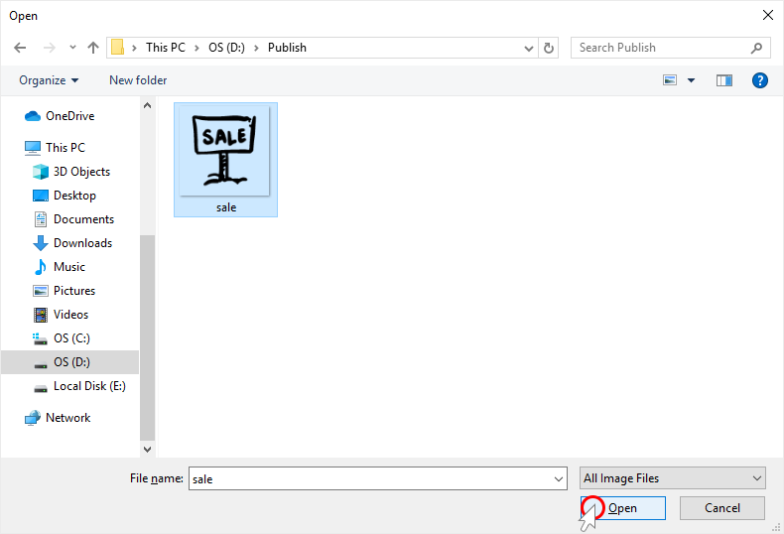Screen dimensions: 784x534
Task: Click the Search Publish input field
Action: 659,48
